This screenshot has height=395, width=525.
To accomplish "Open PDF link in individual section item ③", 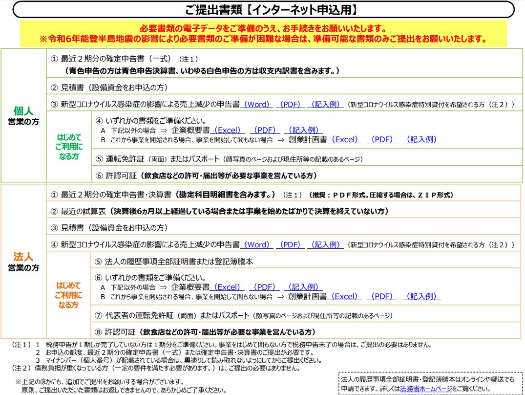I will tap(290, 104).
